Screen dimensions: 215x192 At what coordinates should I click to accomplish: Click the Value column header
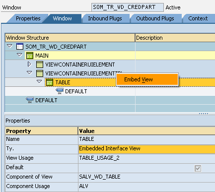click(146, 131)
